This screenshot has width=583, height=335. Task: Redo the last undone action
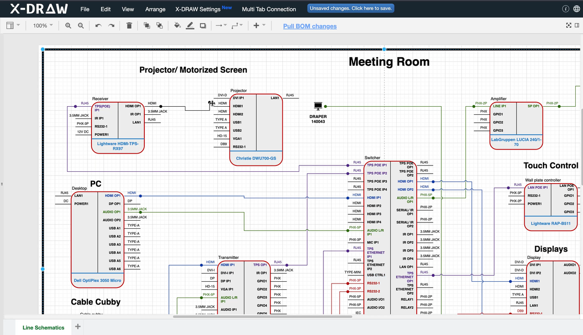click(x=111, y=26)
